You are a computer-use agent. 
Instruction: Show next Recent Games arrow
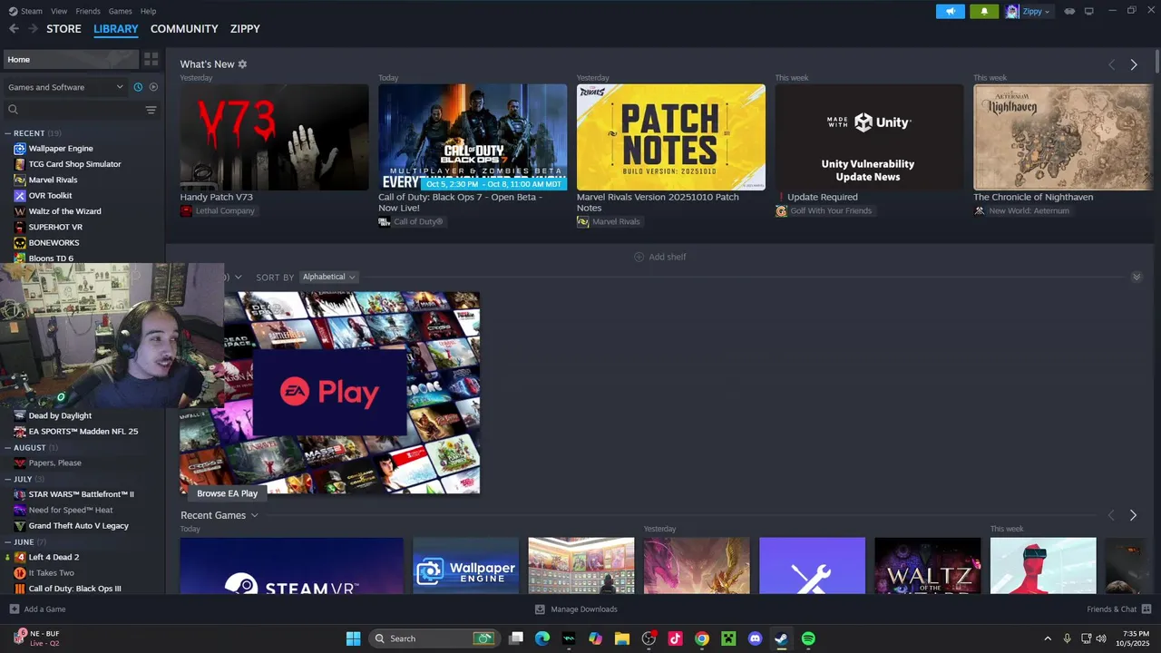tap(1133, 515)
